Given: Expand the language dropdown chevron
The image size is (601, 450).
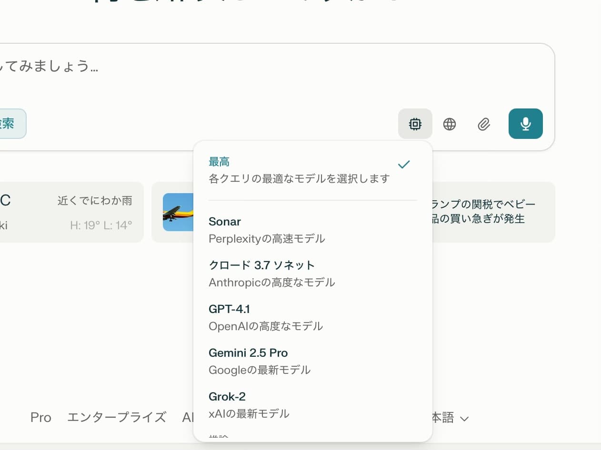Looking at the screenshot, I should [464, 419].
